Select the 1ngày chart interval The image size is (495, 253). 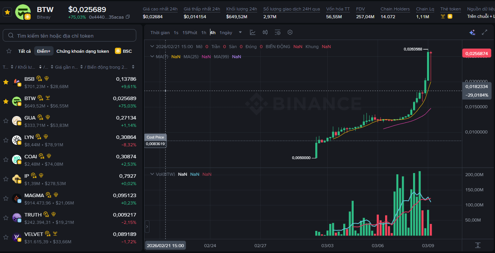(226, 33)
